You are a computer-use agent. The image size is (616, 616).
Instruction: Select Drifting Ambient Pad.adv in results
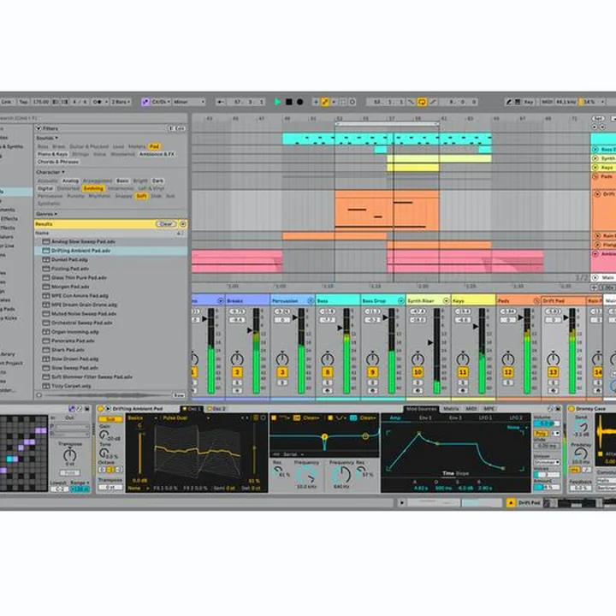(x=110, y=251)
